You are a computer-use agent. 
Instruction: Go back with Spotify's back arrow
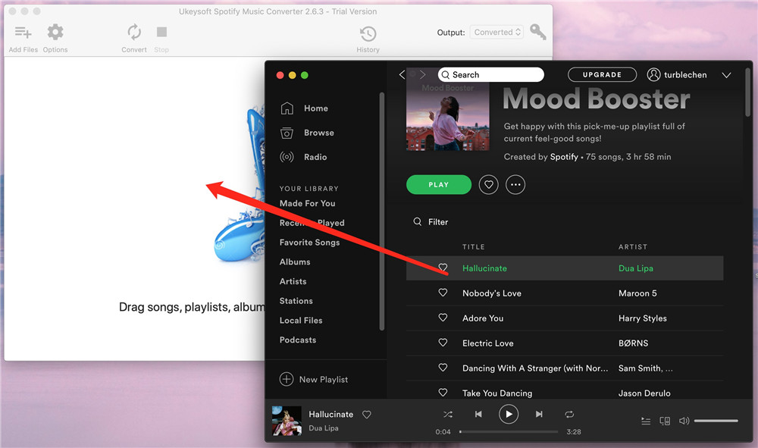coord(402,74)
